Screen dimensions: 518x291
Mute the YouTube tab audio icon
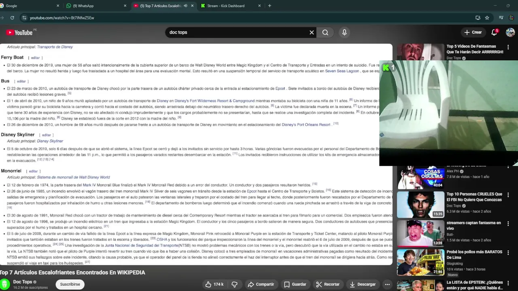[x=185, y=6]
